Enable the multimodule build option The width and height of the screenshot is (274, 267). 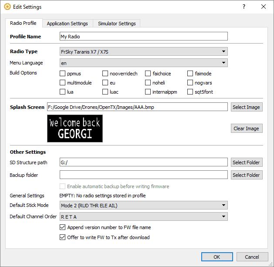(62, 83)
